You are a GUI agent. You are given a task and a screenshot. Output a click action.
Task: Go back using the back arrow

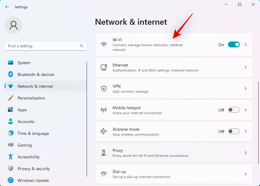[7, 7]
